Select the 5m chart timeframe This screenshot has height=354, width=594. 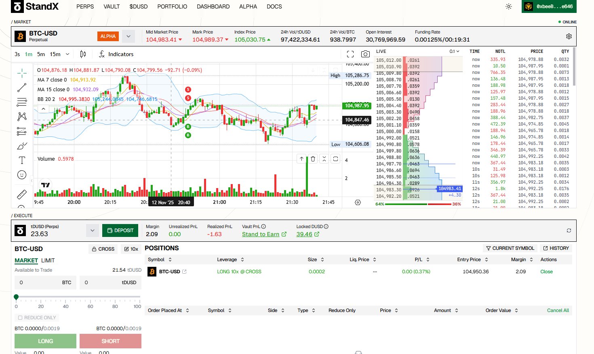(x=41, y=54)
